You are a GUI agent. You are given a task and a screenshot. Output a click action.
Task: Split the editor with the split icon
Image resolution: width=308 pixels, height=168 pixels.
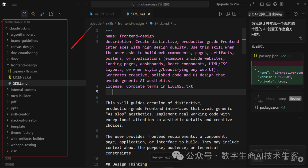[234, 14]
